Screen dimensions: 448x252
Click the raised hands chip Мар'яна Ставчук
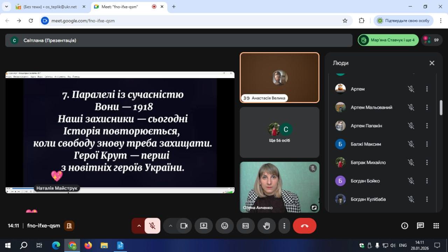point(388,40)
